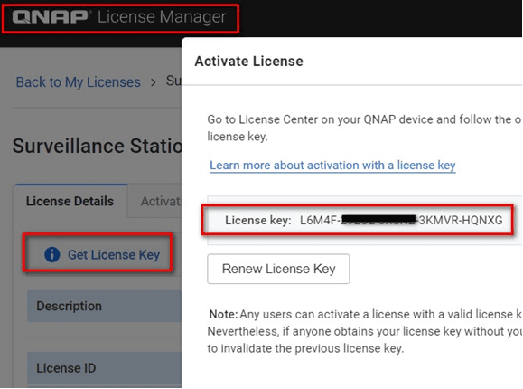
Task: Go Back to My Licenses
Action: pyautogui.click(x=79, y=82)
